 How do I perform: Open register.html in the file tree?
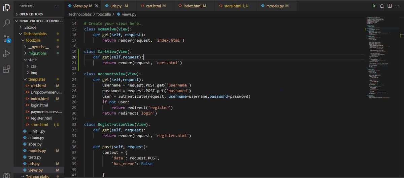[39, 118]
